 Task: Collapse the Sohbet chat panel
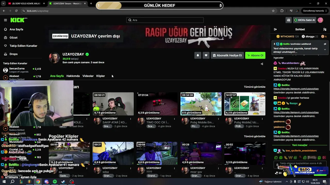pyautogui.click(x=275, y=29)
